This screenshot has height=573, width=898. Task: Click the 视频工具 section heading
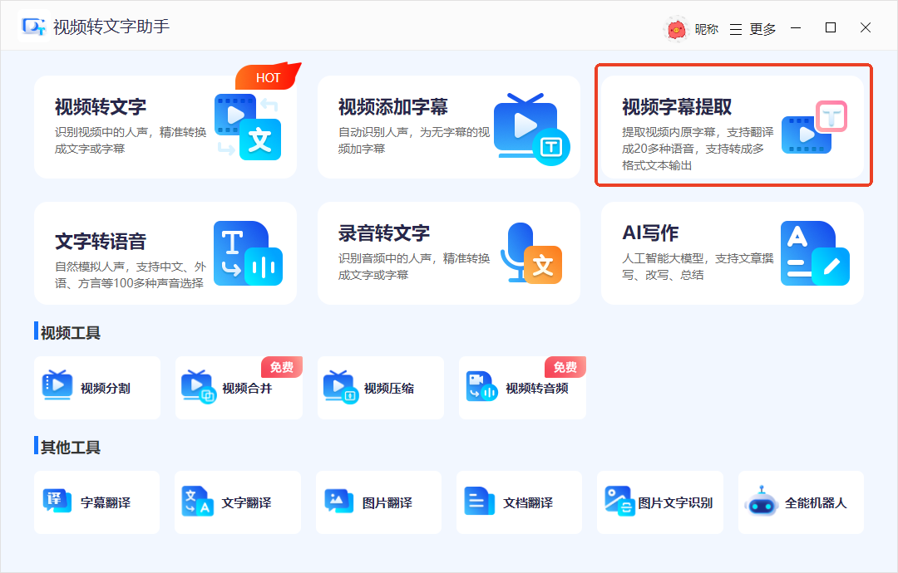[71, 333]
